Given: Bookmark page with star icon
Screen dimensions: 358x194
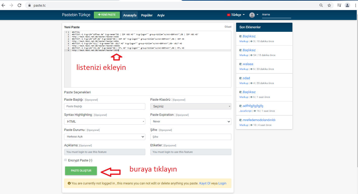Looking at the screenshot, I should (x=329, y=5).
